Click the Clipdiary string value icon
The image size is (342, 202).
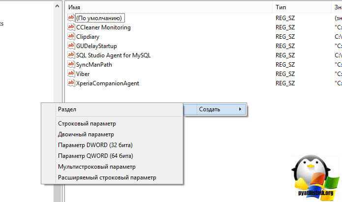(71, 37)
